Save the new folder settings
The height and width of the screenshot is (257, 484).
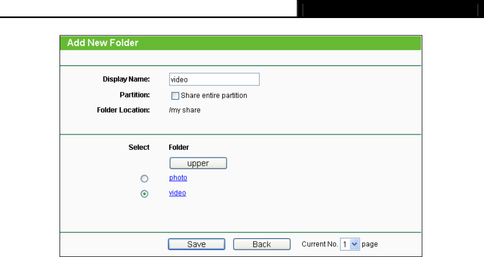tap(197, 244)
